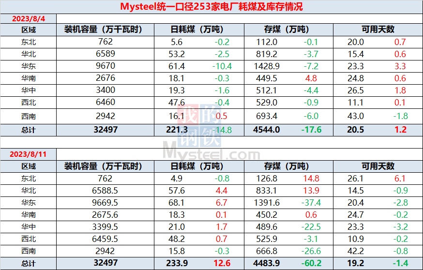Screen dimensions: 423x270
Task: Select the stock value "819.2"
Action: click(267, 54)
